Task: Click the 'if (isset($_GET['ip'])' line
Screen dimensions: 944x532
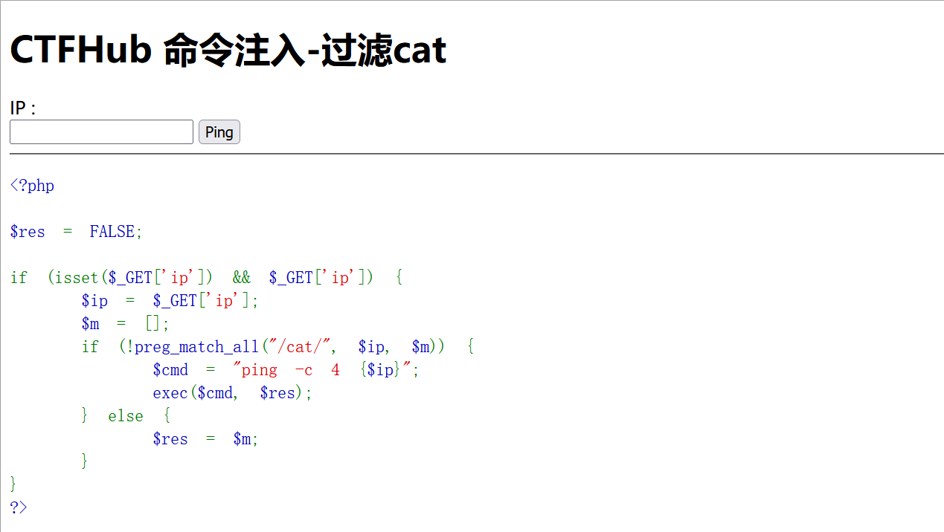Action: (x=207, y=278)
